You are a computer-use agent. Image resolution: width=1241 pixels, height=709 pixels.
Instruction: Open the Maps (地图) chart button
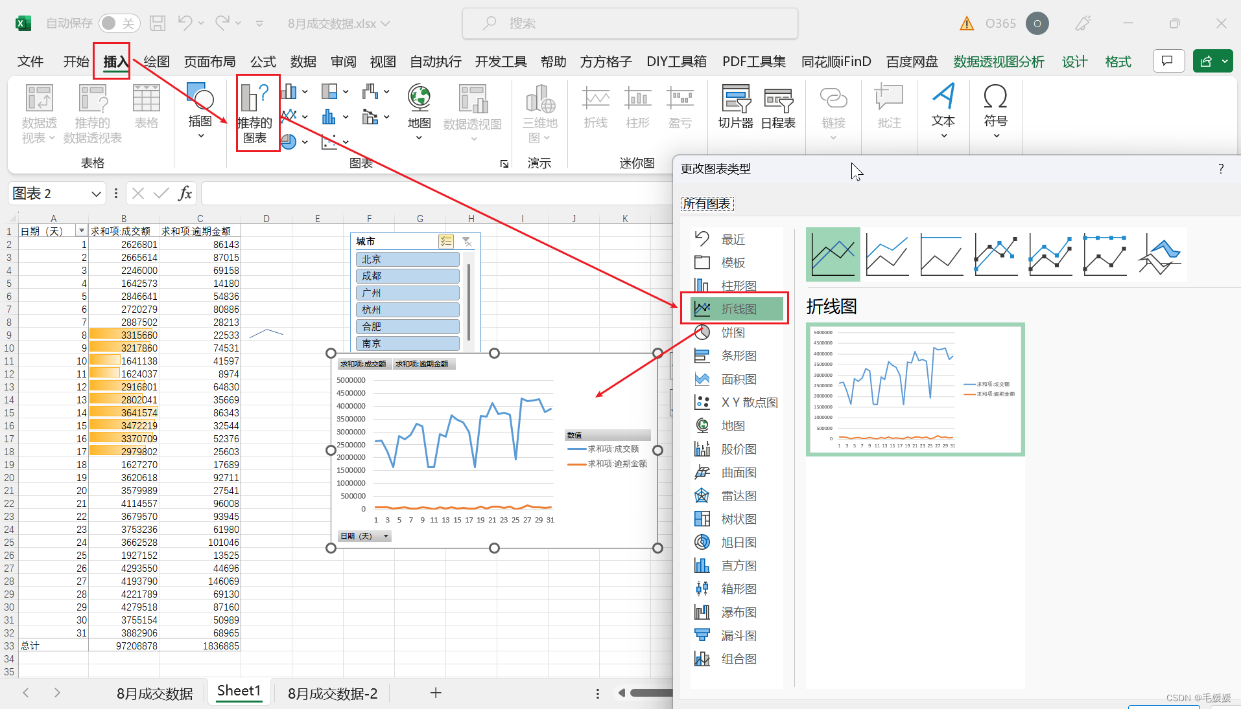[x=420, y=111]
